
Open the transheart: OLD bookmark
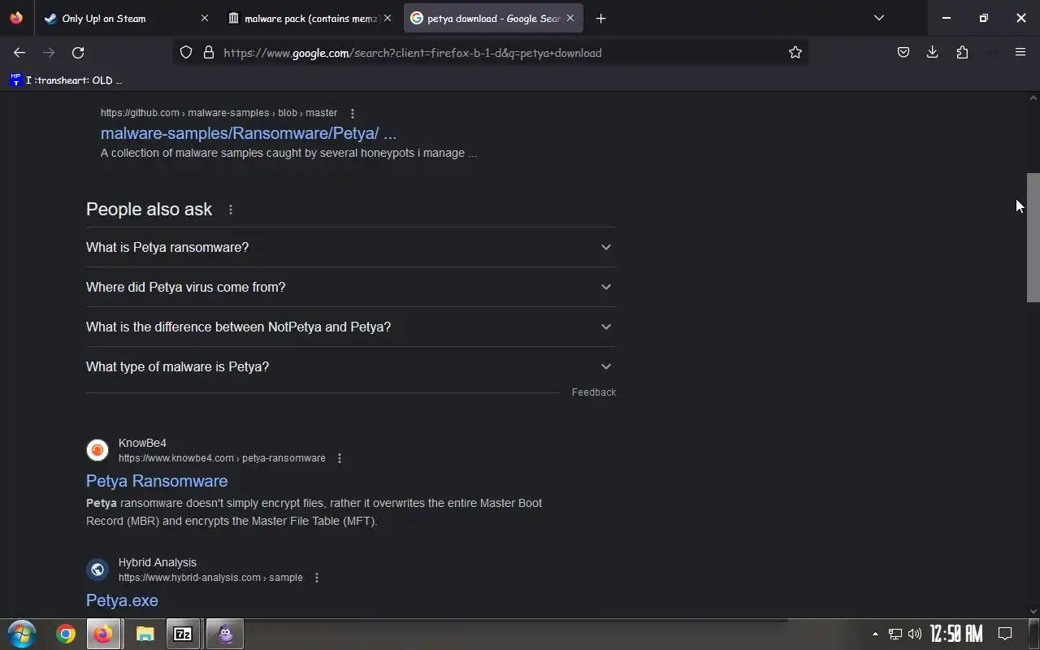(x=66, y=80)
